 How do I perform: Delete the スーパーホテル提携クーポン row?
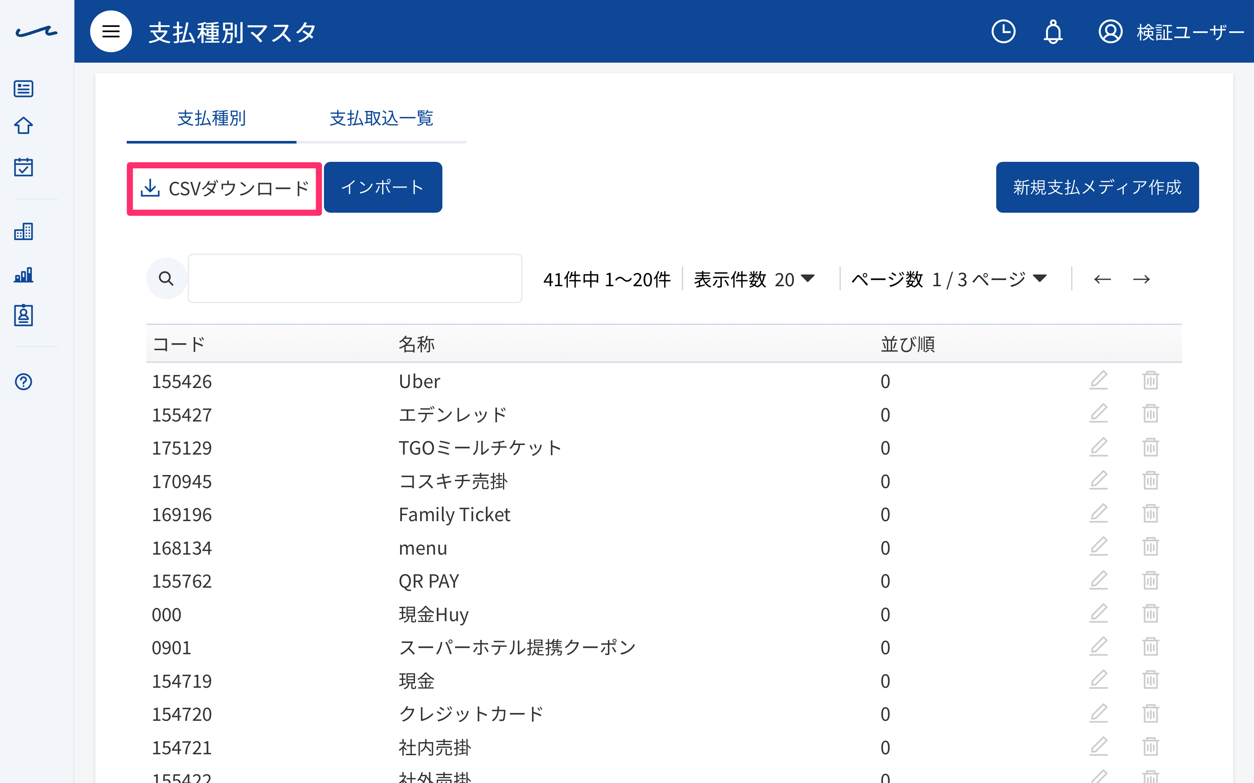[x=1150, y=647]
